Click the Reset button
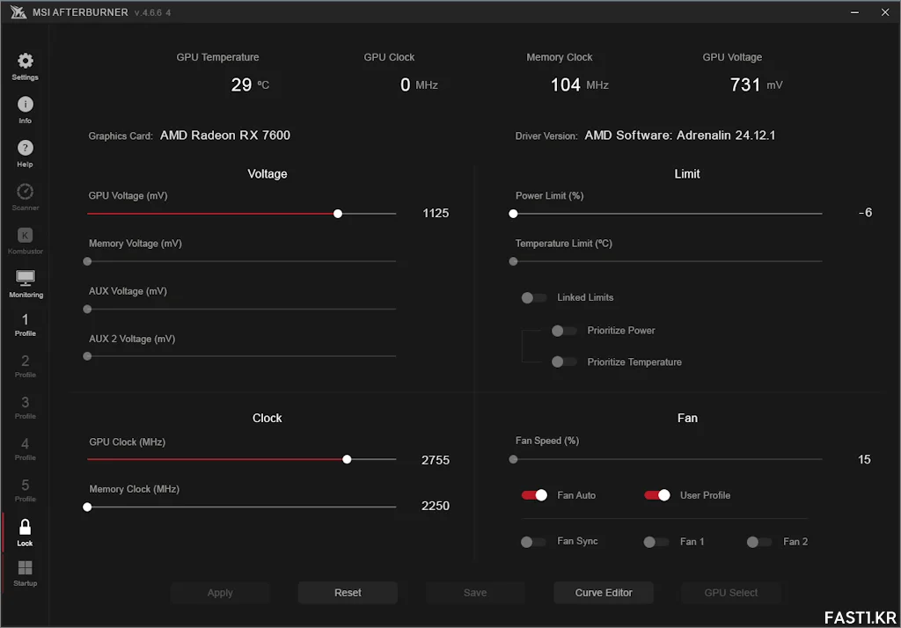Screen dimensions: 901x628 click(x=348, y=592)
